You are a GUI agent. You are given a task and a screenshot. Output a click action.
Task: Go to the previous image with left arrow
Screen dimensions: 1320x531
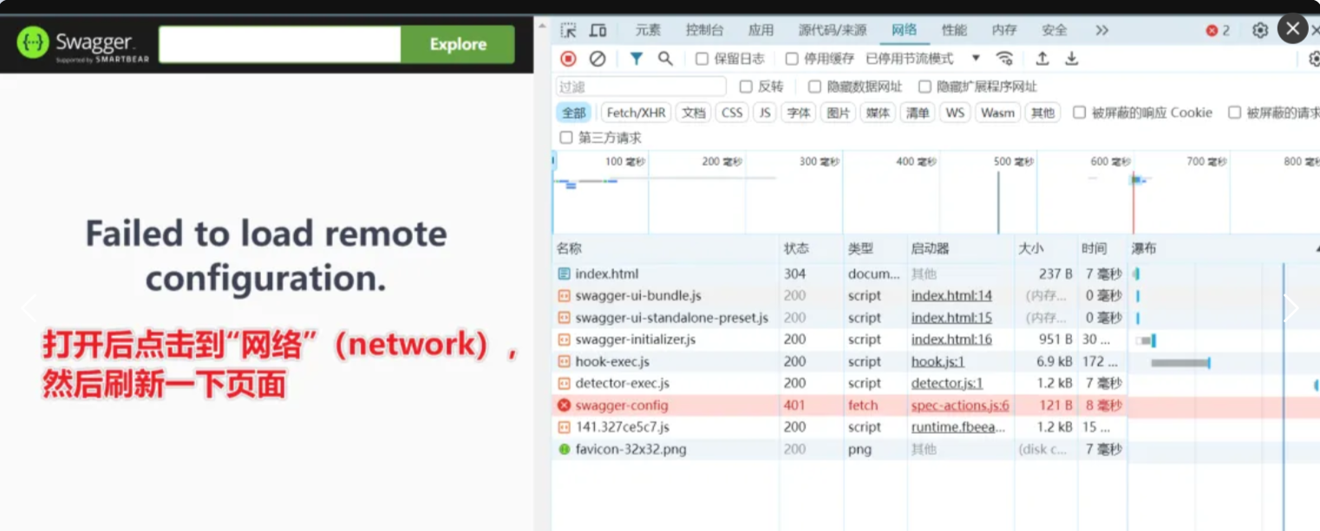coord(29,308)
